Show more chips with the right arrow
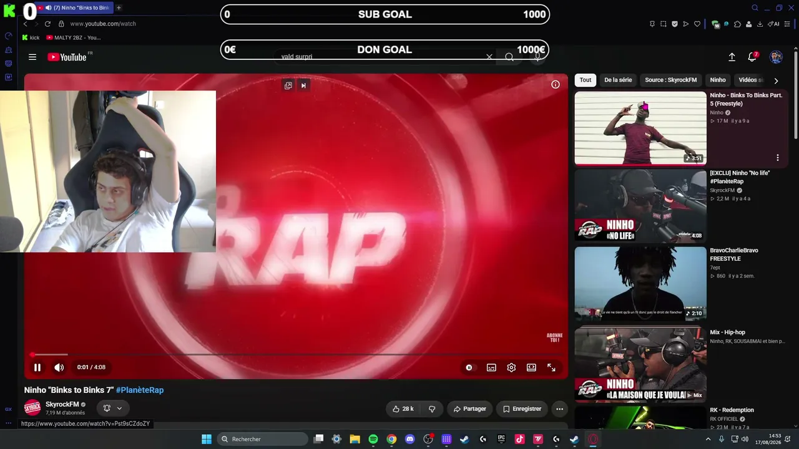The image size is (799, 449). (776, 80)
